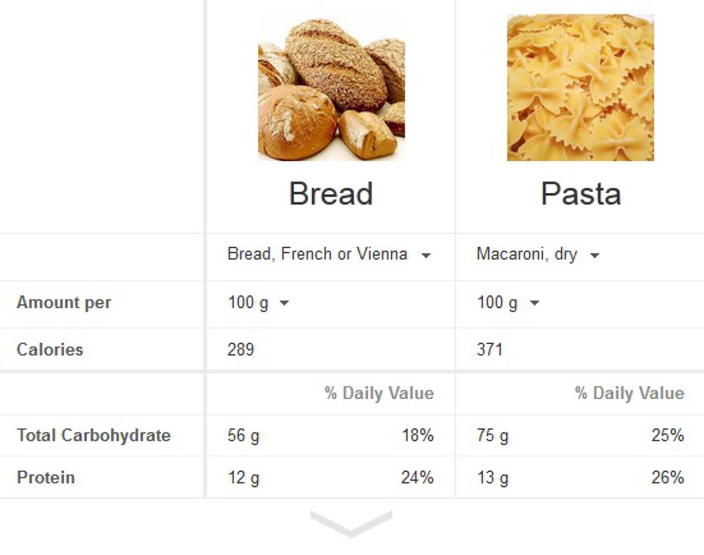Click Bread's 24% protein daily value
Screen dimensions: 704x555
[417, 477]
